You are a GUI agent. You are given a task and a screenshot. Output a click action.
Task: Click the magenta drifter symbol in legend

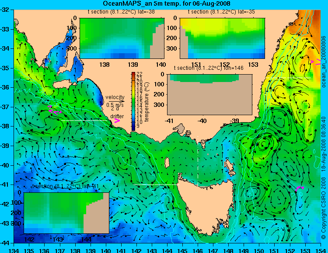tap(117, 121)
